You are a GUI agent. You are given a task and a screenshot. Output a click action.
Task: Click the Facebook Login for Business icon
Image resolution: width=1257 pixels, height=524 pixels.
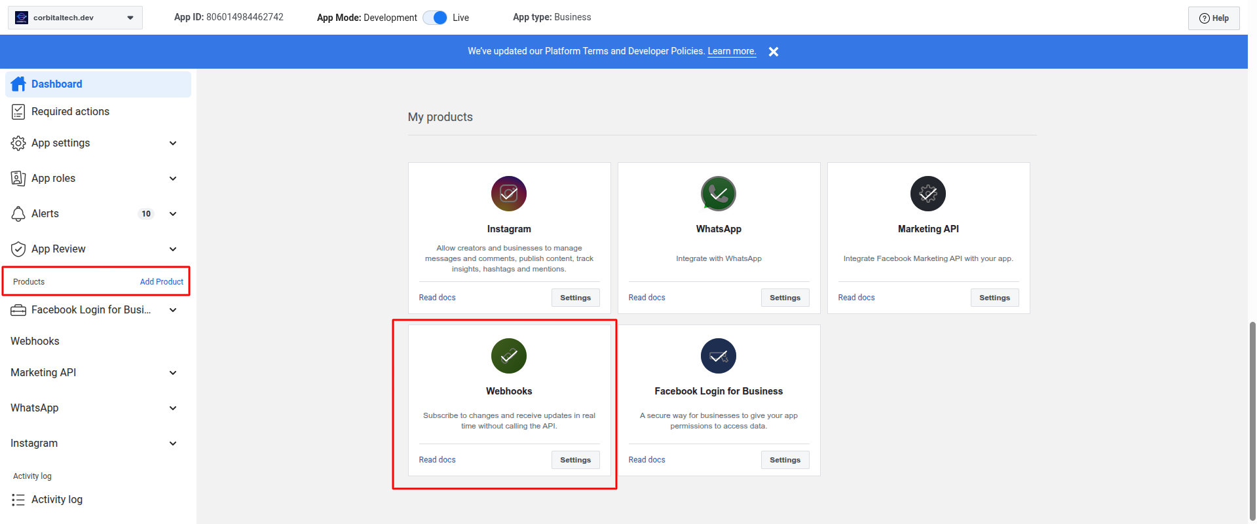tap(718, 356)
